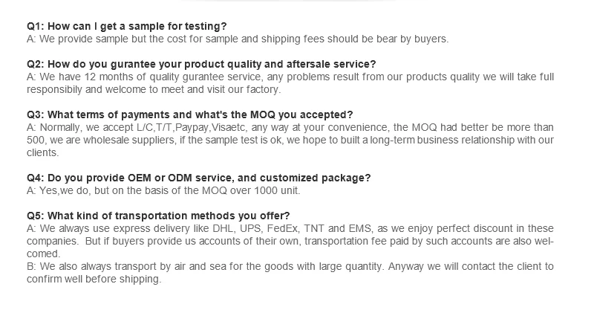
Task: Select the Q2 product quality question heading
Action: coord(200,65)
